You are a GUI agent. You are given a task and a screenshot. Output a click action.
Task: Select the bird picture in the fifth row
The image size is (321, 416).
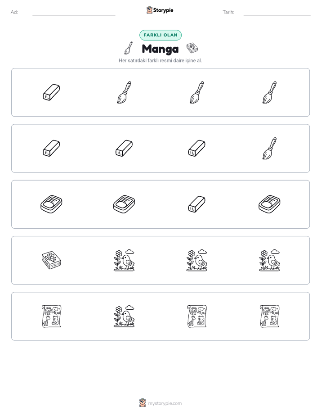click(x=124, y=316)
